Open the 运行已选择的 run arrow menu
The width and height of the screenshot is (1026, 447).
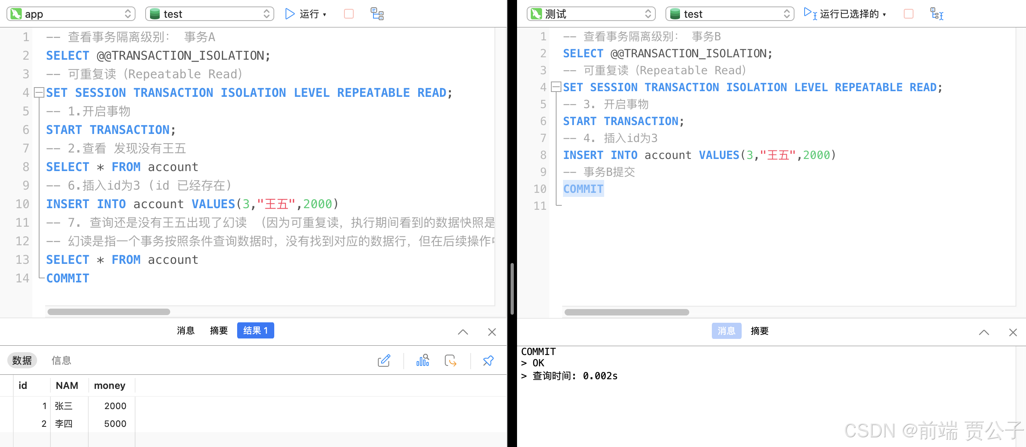pos(884,15)
